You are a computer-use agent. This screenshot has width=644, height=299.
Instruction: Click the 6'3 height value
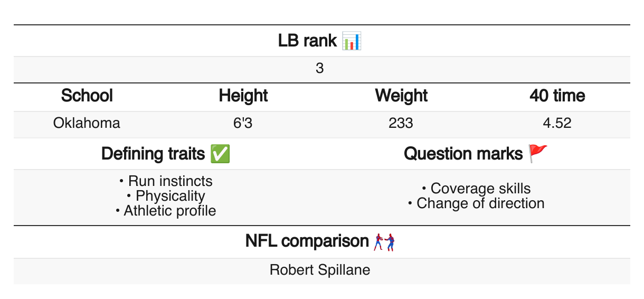[243, 123]
